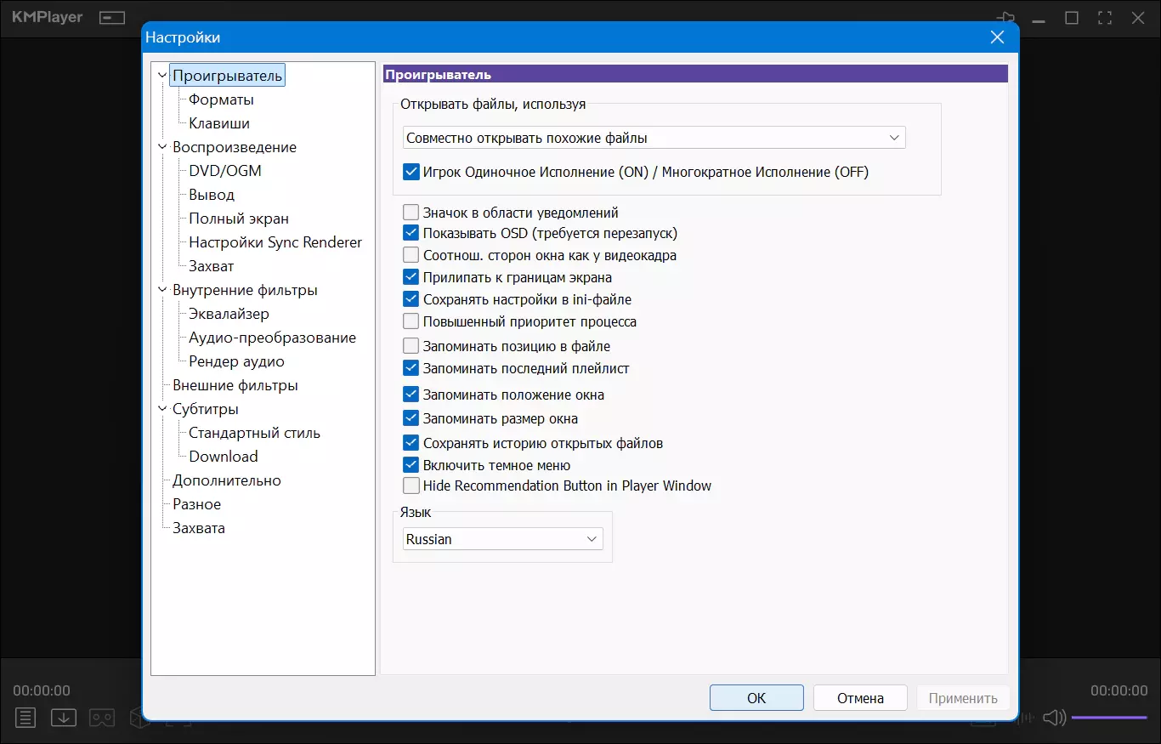The image size is (1161, 744).
Task: Open the Совместно открывать похожие файлы dropdown
Action: (x=653, y=138)
